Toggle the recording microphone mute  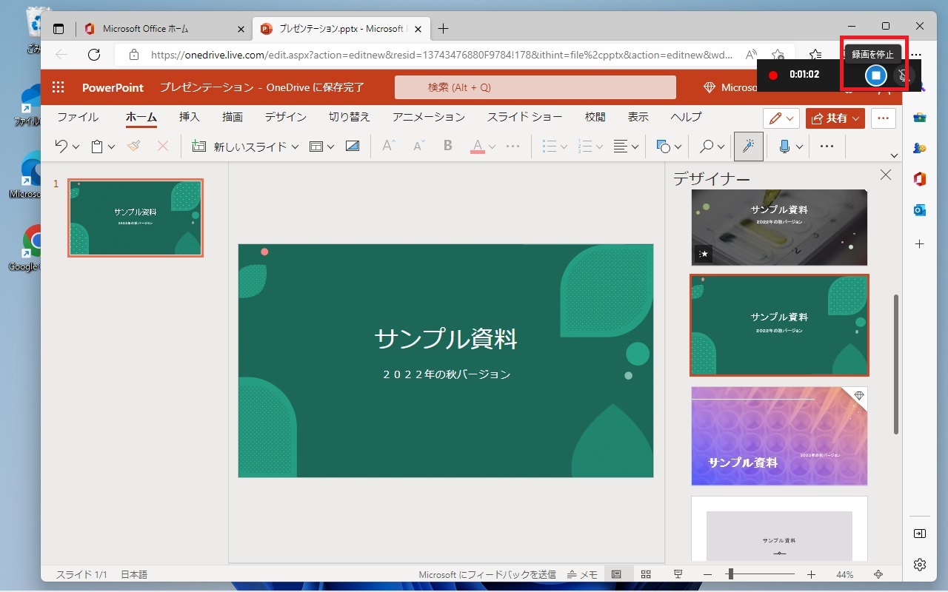[902, 75]
